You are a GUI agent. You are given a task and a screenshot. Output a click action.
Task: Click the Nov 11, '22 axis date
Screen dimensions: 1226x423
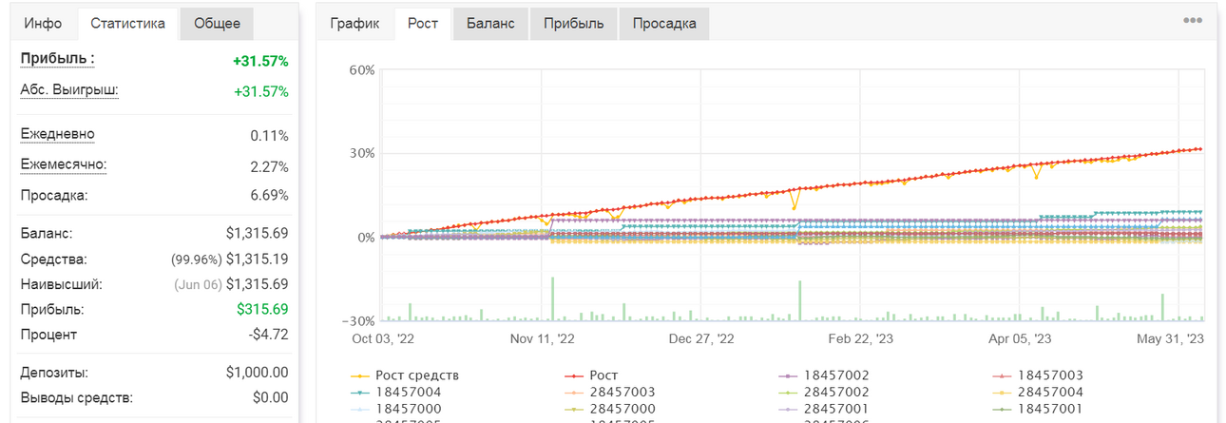point(543,337)
